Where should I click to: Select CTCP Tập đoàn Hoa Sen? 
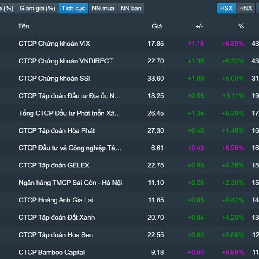click(56, 235)
